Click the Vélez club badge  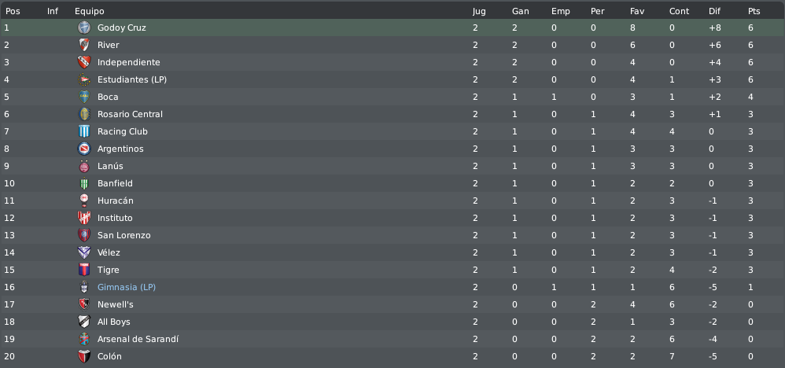click(84, 252)
